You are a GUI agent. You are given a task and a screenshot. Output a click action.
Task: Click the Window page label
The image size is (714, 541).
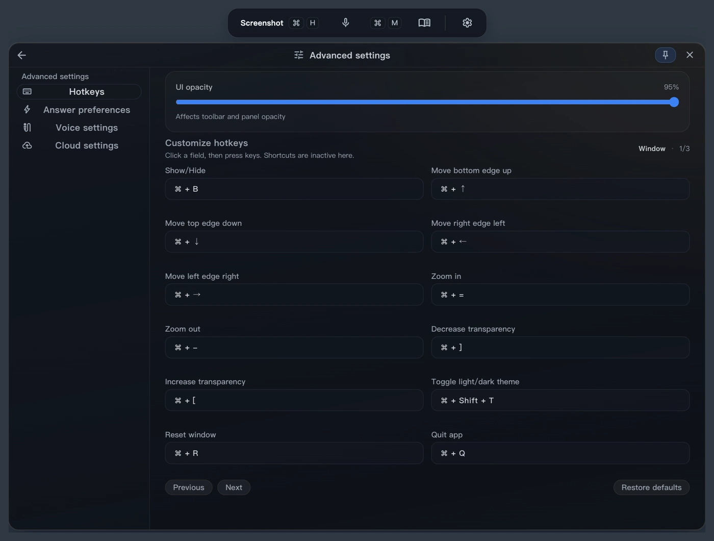click(652, 149)
